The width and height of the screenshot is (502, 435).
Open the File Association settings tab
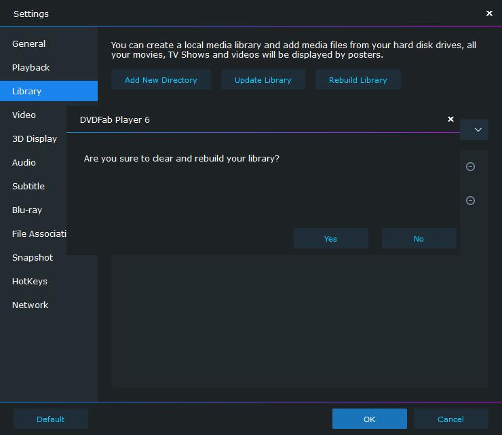click(33, 233)
